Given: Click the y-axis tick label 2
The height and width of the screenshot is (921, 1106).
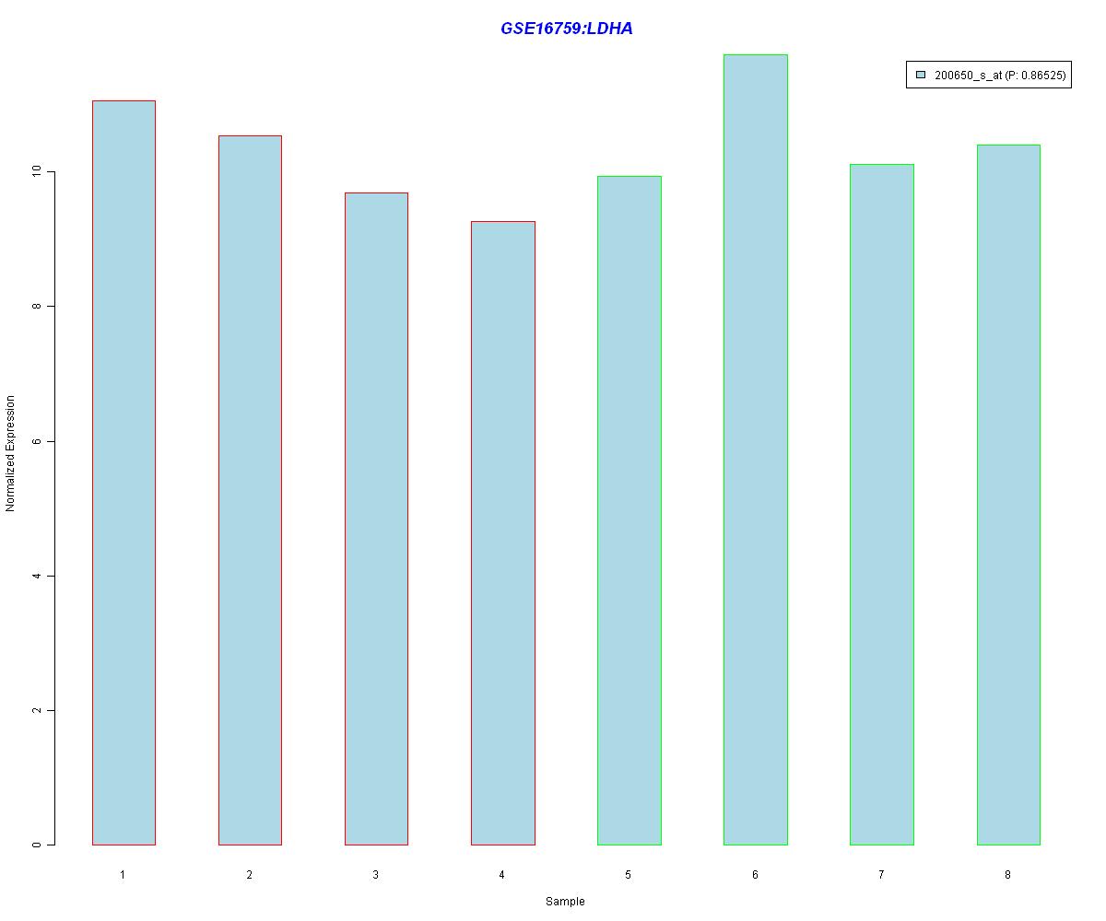Looking at the screenshot, I should point(38,711).
